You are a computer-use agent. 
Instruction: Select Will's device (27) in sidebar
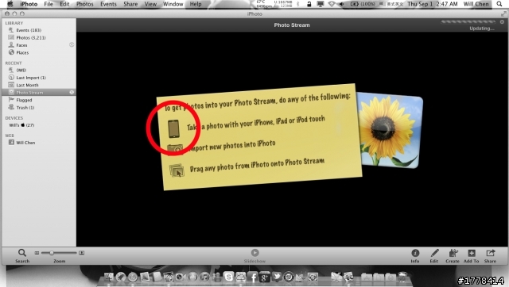click(21, 125)
